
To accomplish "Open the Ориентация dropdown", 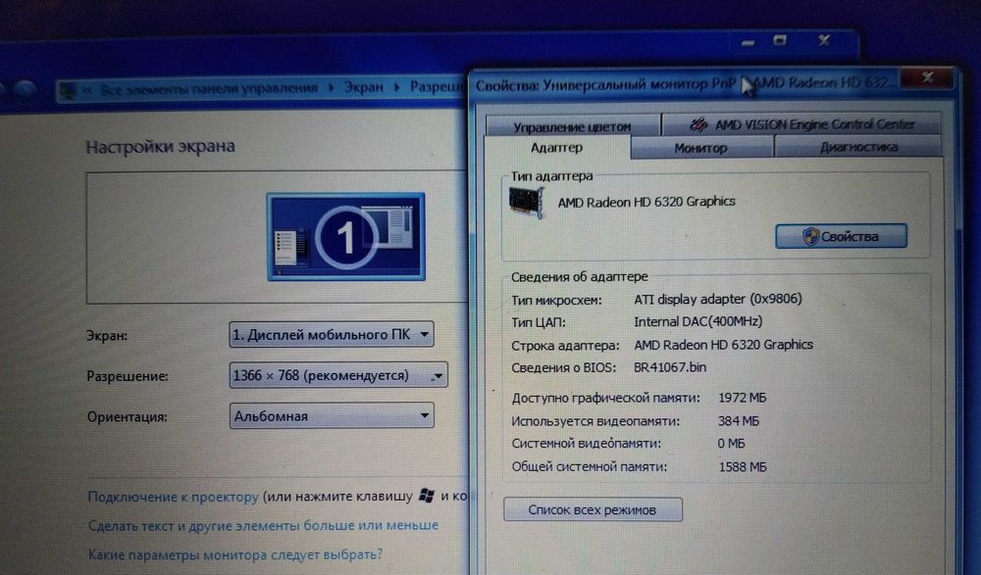I will [331, 415].
